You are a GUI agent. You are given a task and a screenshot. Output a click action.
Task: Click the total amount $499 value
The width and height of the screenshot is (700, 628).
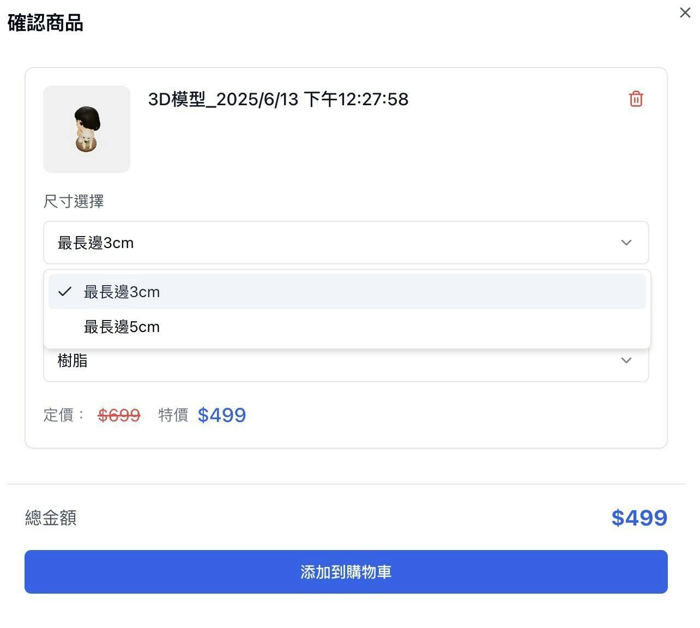coord(639,518)
